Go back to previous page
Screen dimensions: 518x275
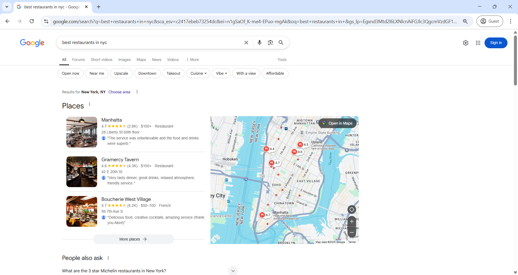[x=8, y=21]
